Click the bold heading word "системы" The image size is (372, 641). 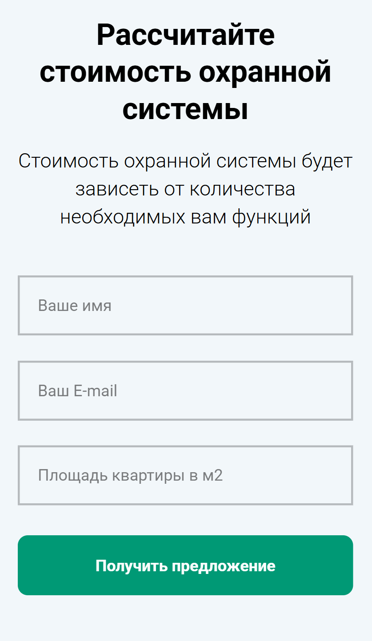click(x=185, y=110)
